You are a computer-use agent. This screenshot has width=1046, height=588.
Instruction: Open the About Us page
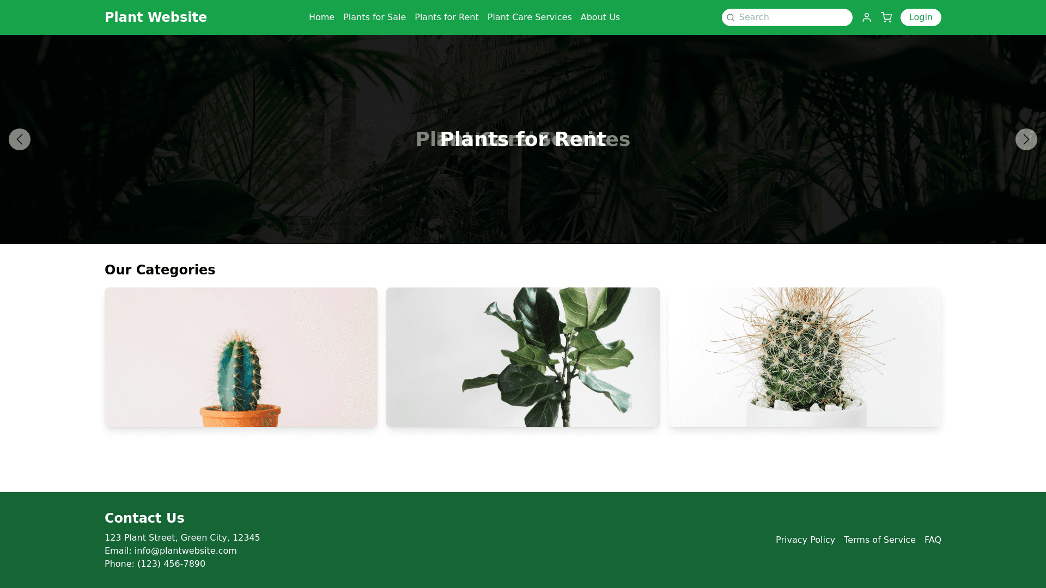point(600,17)
